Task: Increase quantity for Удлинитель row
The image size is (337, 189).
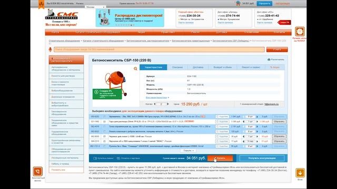Action: (257, 117)
